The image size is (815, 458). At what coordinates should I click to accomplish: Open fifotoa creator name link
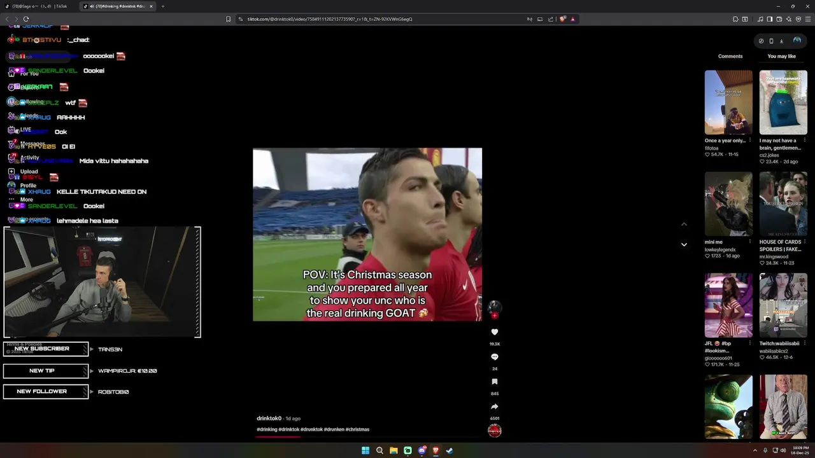712,148
